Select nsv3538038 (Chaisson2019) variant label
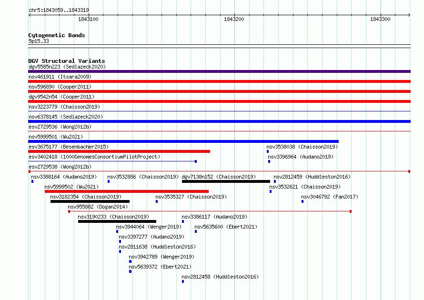This screenshot has height=300, width=424. (x=302, y=147)
